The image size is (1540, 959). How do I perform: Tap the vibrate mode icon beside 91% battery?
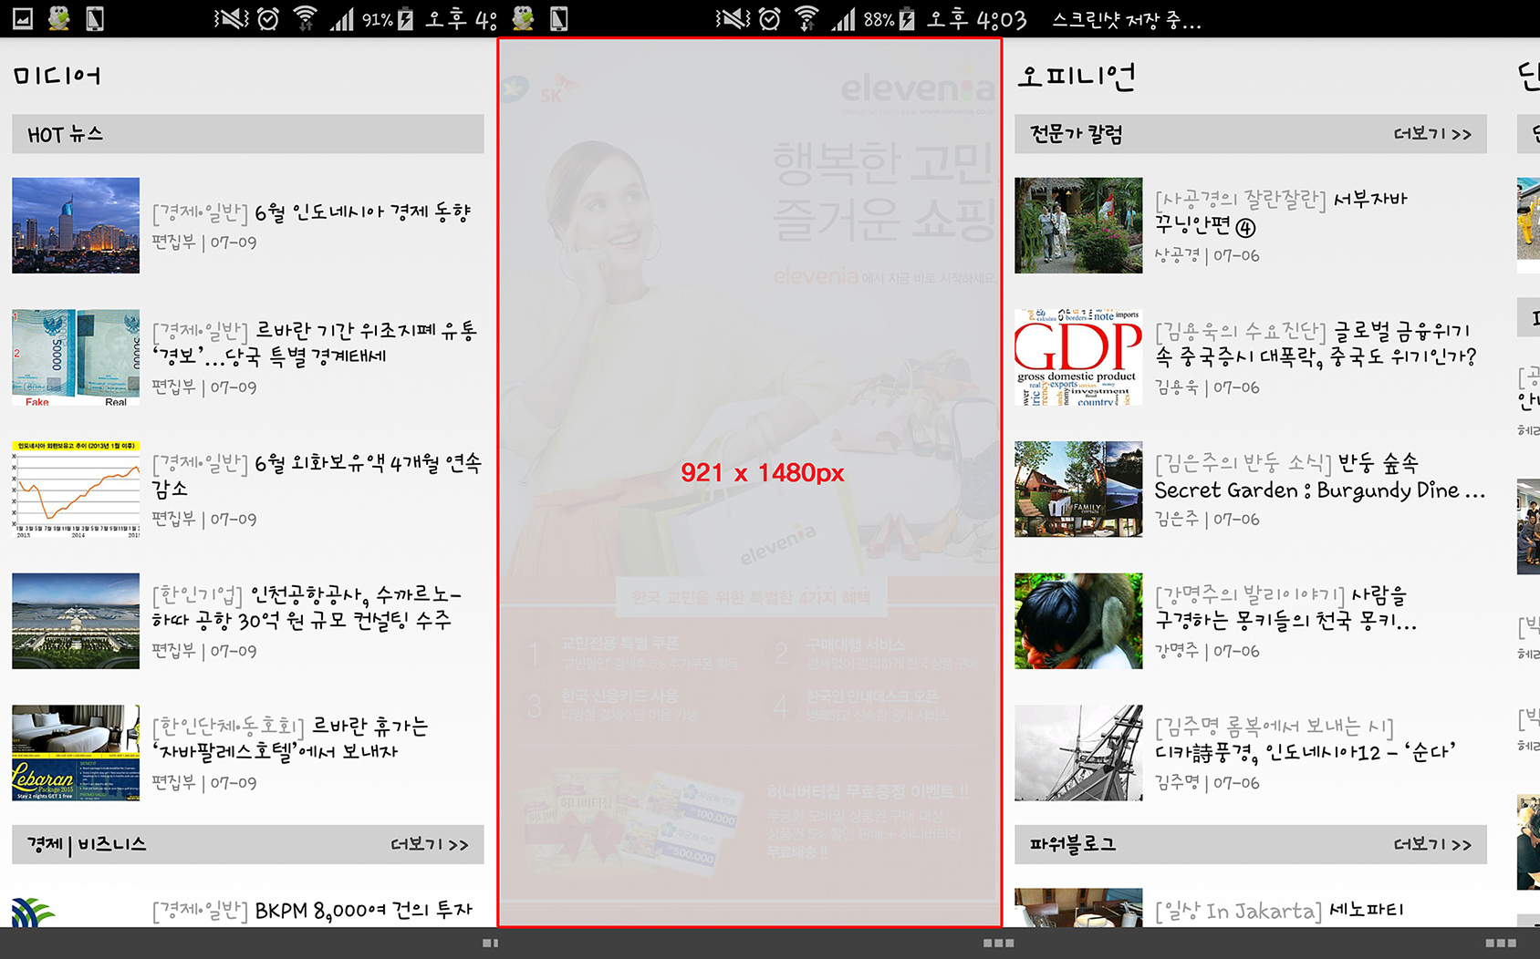(232, 18)
